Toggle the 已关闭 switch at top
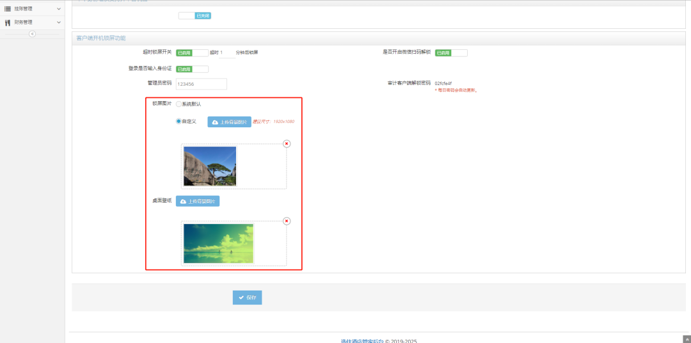 195,15
